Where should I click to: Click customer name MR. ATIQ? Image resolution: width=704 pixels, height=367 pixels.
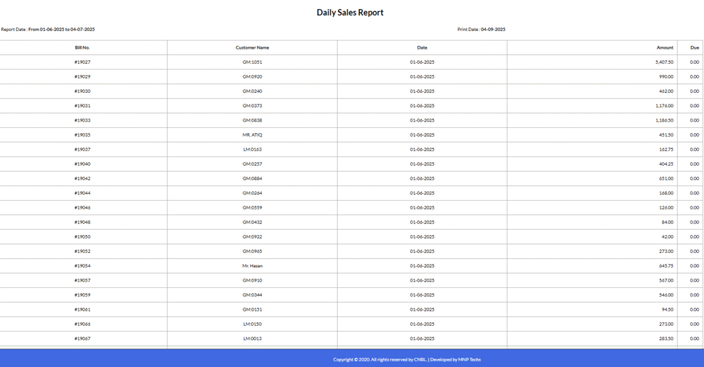click(252, 135)
